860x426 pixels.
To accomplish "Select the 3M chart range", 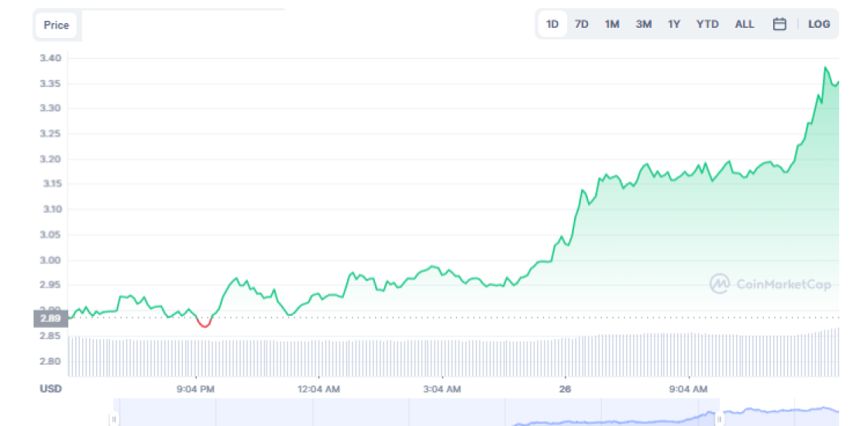I will (x=643, y=24).
